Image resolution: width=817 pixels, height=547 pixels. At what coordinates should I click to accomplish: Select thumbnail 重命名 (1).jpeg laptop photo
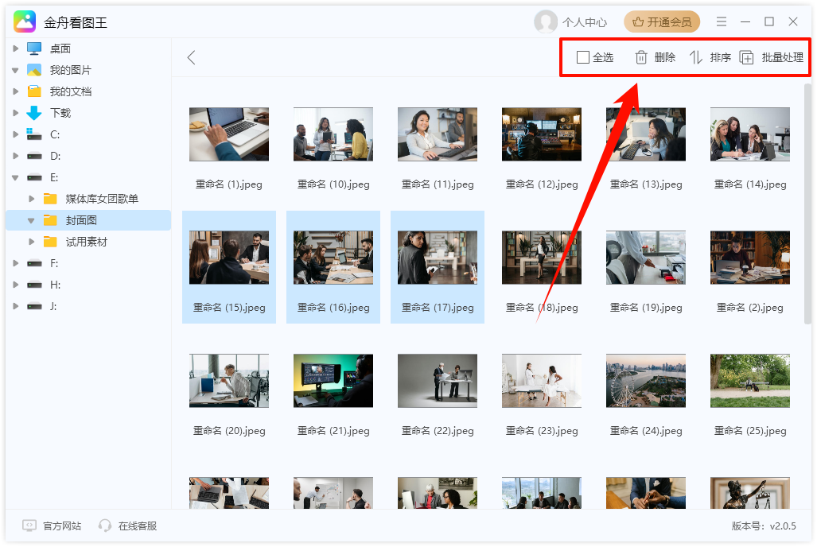click(229, 134)
